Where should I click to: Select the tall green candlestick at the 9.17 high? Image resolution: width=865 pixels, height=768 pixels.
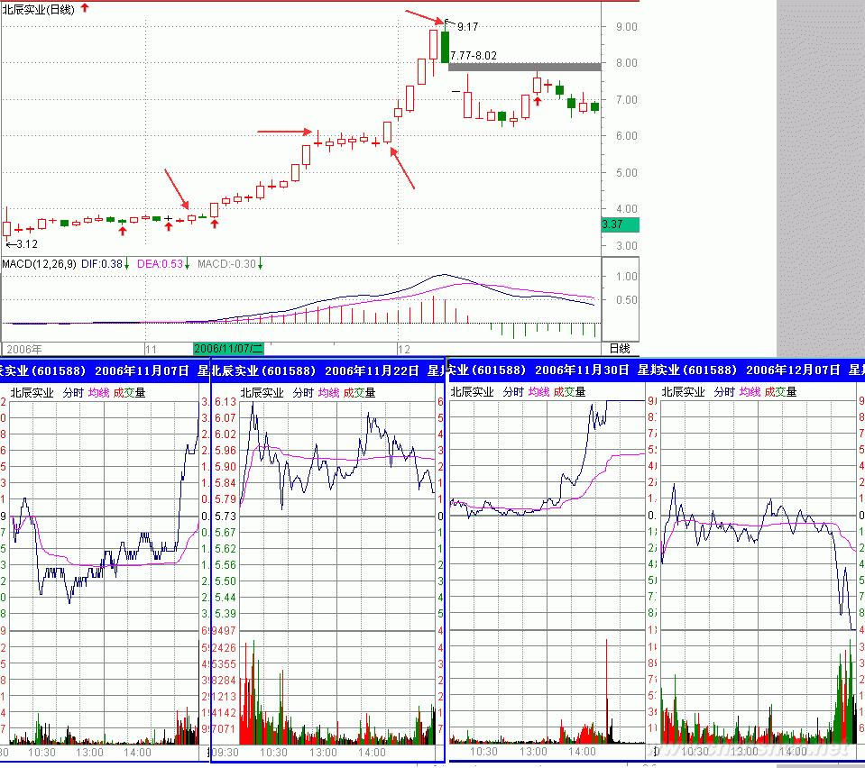[x=445, y=46]
